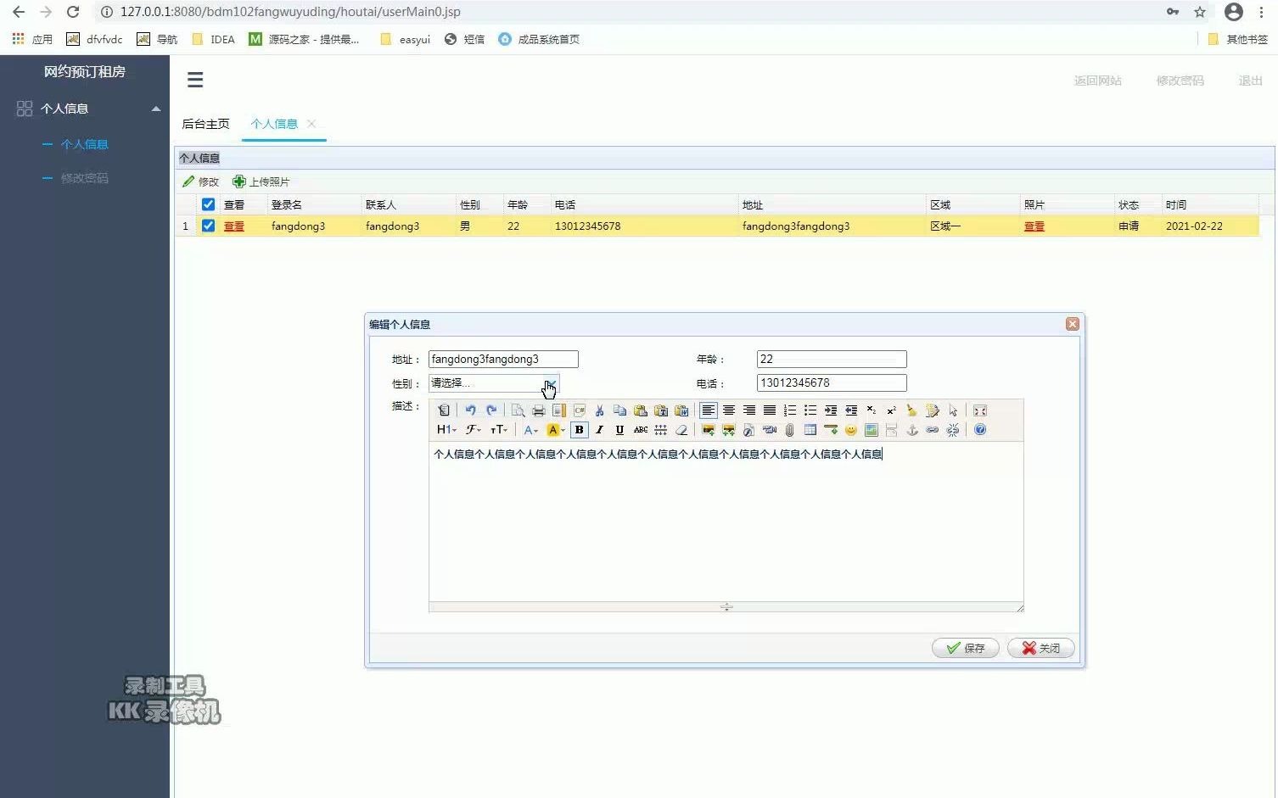
Task: Select all content with cursor icon
Action: 953,410
